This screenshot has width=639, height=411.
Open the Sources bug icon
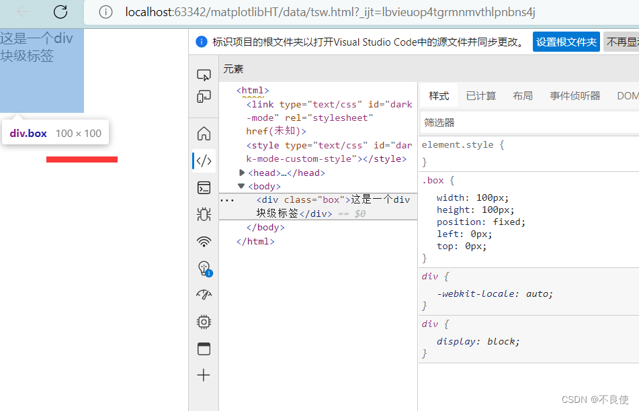click(x=204, y=214)
